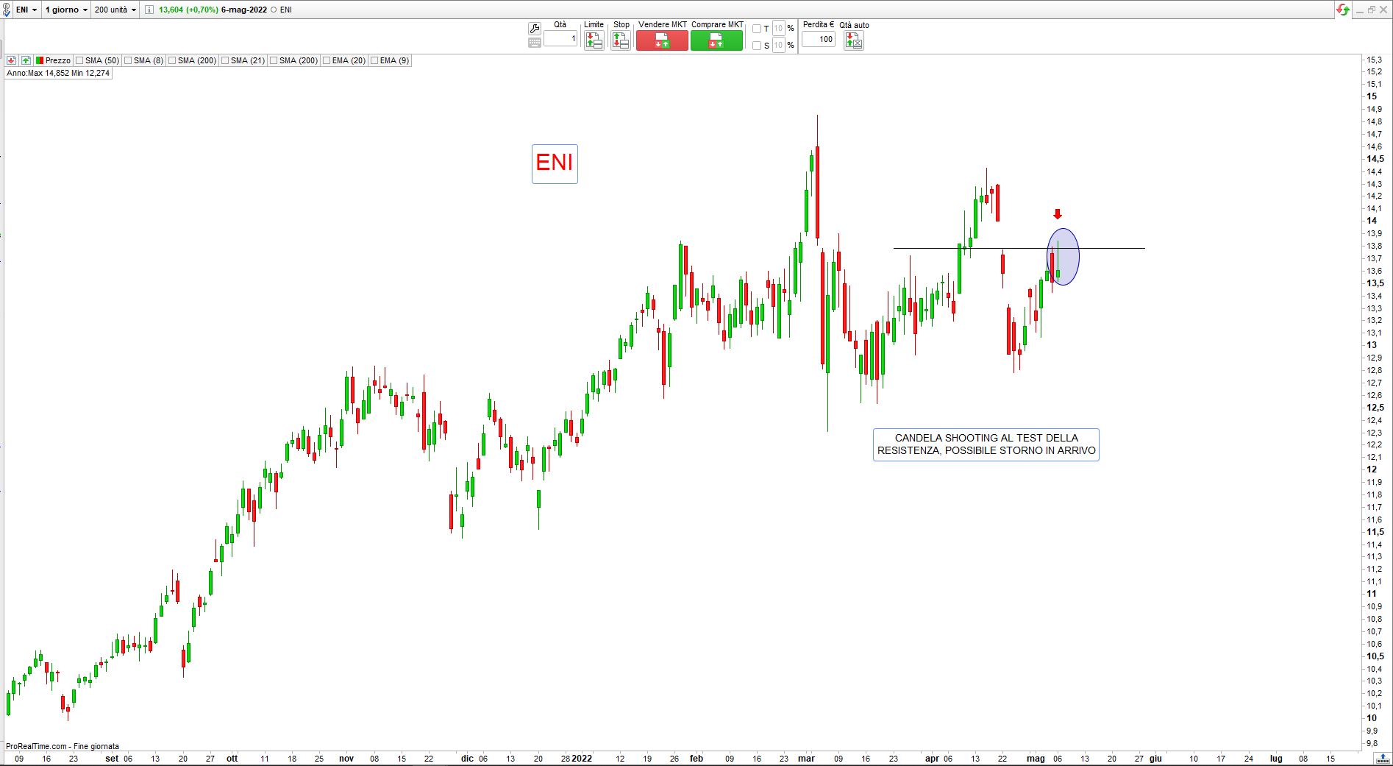Click the Limite order icon

click(594, 40)
